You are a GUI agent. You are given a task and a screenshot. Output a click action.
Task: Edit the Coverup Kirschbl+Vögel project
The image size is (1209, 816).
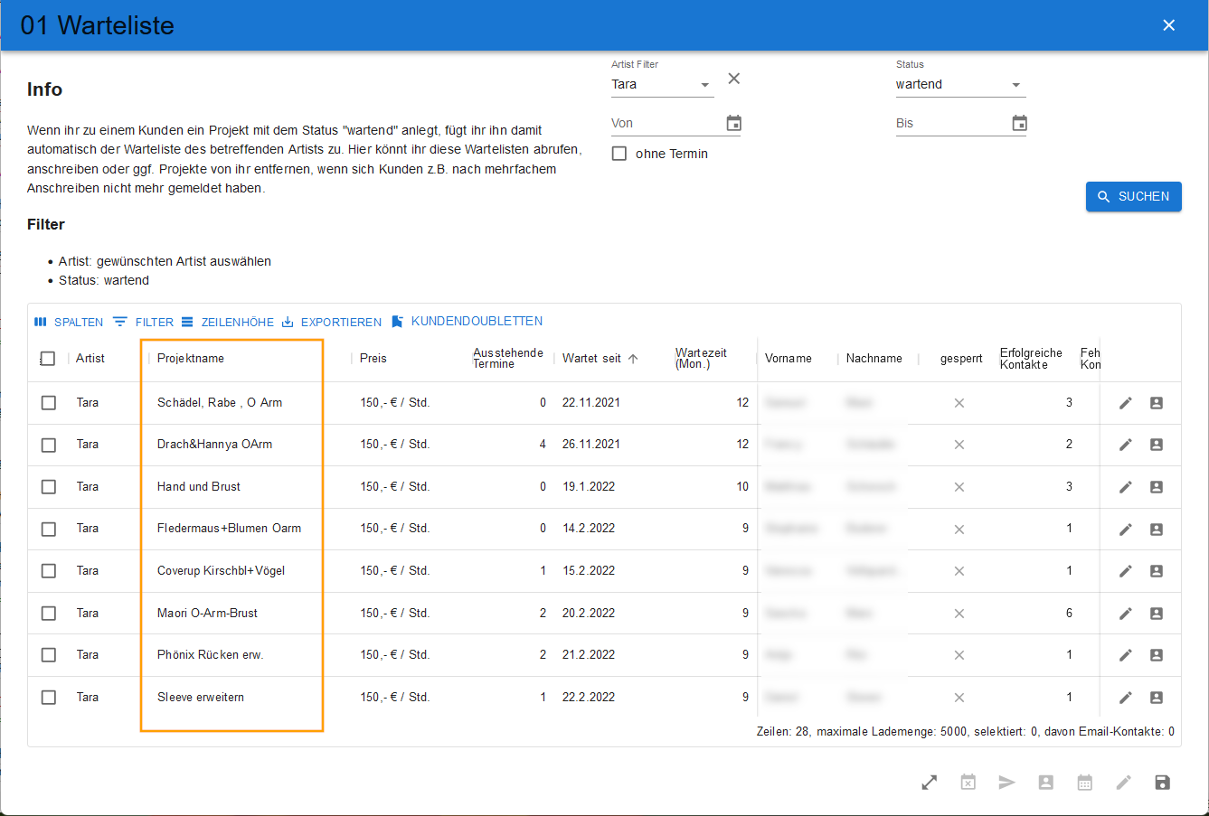click(1126, 571)
